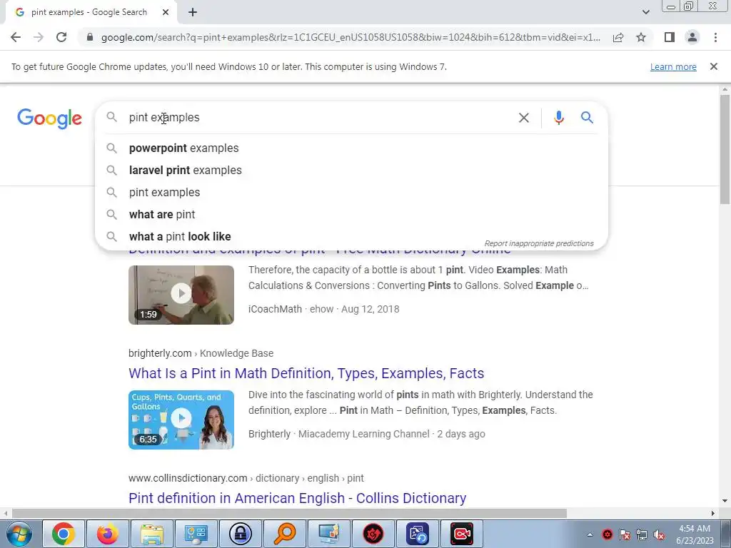Open What Is a Pint in Math result
The width and height of the screenshot is (731, 548).
(x=306, y=373)
